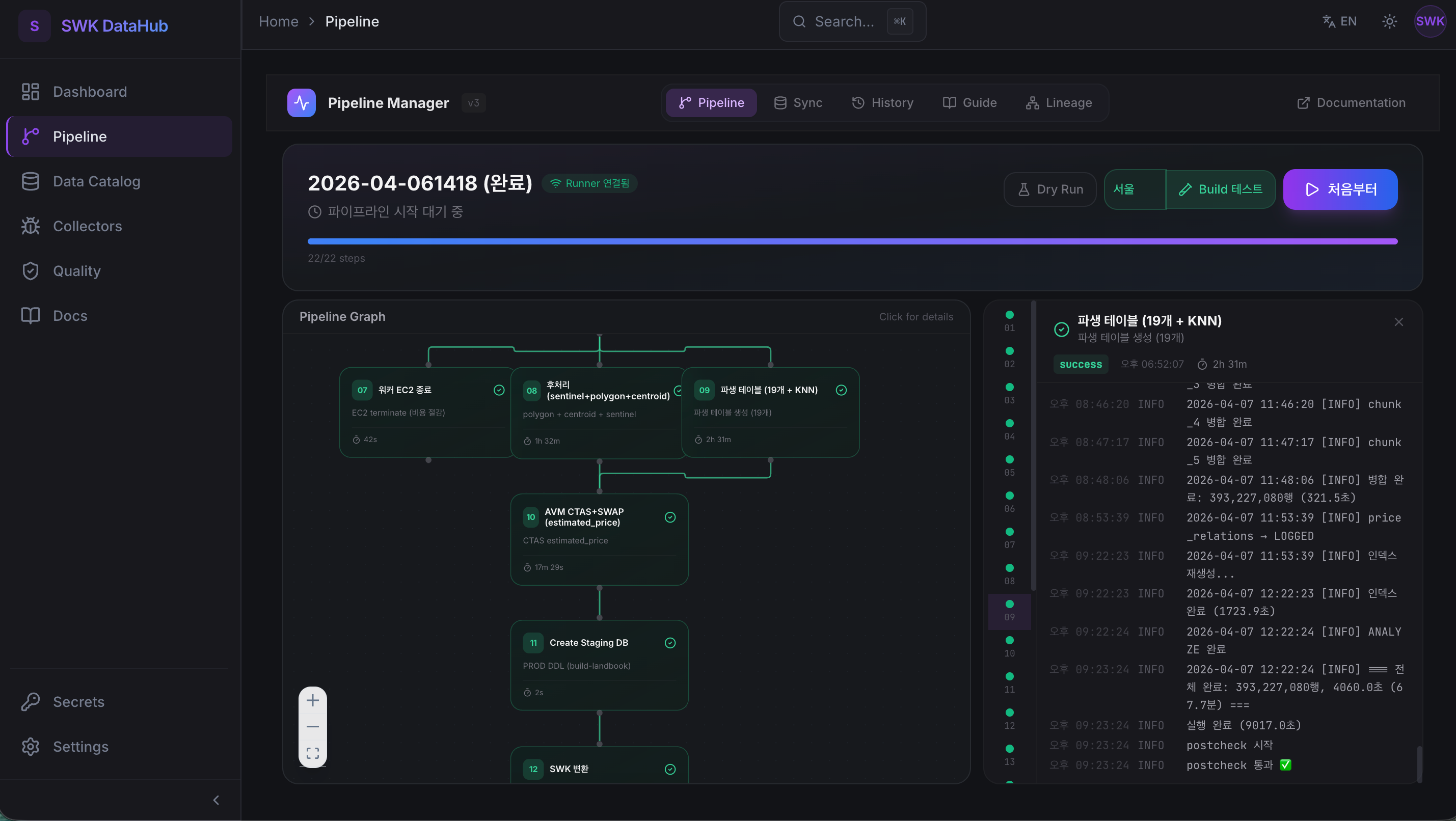Viewport: 1456px width, 821px height.
Task: Click the success status badge
Action: coord(1081,365)
